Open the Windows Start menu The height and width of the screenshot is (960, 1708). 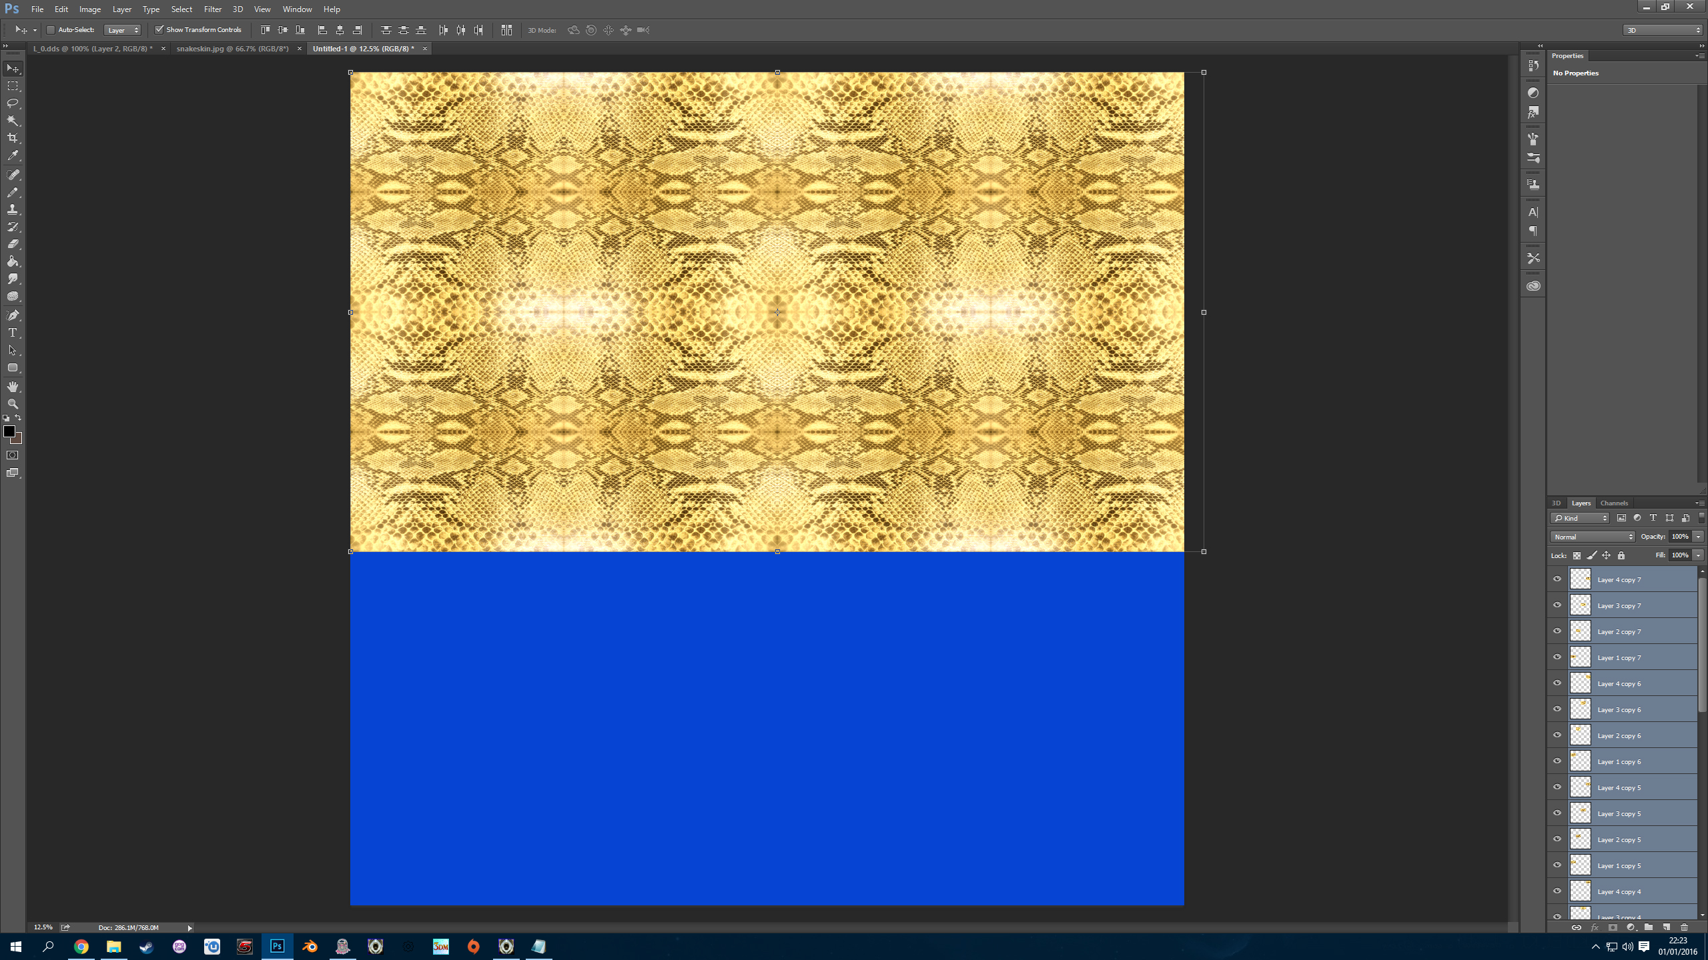tap(16, 947)
